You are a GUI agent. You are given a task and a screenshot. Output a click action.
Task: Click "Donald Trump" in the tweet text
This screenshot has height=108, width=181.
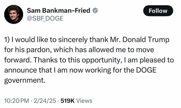[x=146, y=40]
